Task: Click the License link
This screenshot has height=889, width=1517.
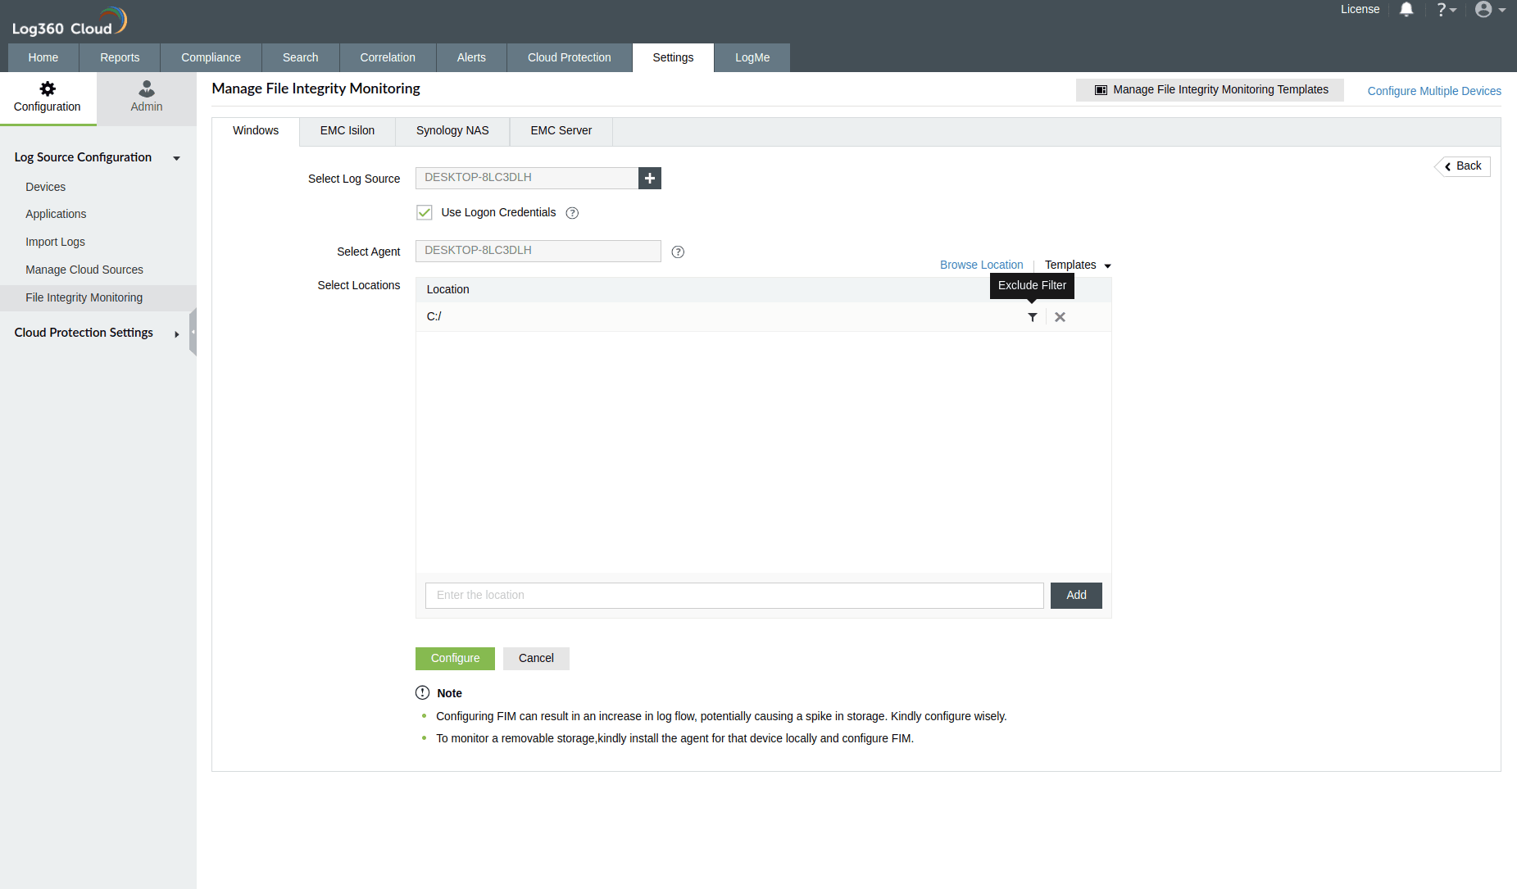Action: (1360, 10)
